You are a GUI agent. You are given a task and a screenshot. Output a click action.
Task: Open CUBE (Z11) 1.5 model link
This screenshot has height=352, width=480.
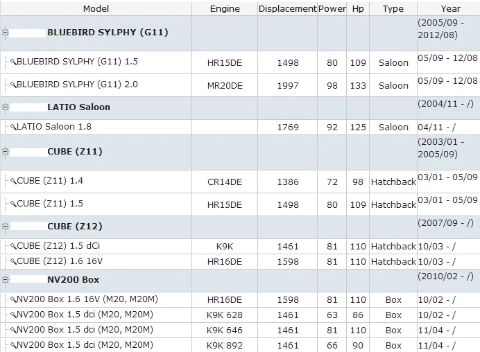click(50, 204)
